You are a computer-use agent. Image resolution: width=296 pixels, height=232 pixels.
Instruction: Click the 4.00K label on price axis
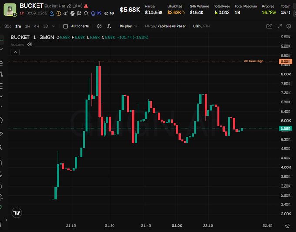tap(286, 167)
